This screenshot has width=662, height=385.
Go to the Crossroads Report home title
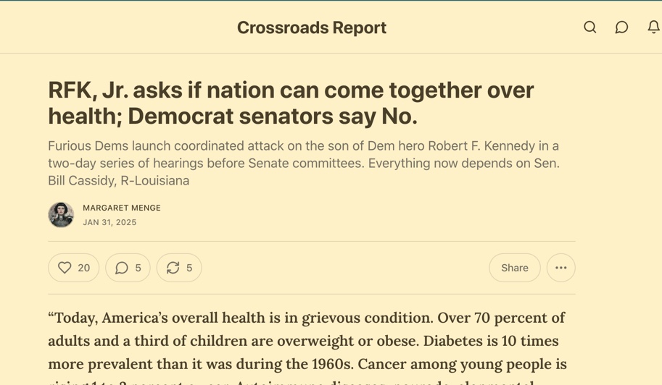[x=311, y=27]
